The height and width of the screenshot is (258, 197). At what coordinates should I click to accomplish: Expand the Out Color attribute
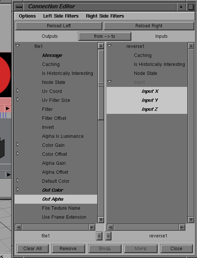click(18, 189)
